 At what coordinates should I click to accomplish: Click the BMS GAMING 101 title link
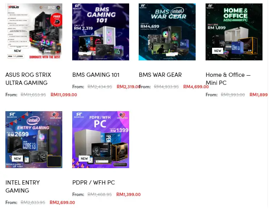[96, 75]
